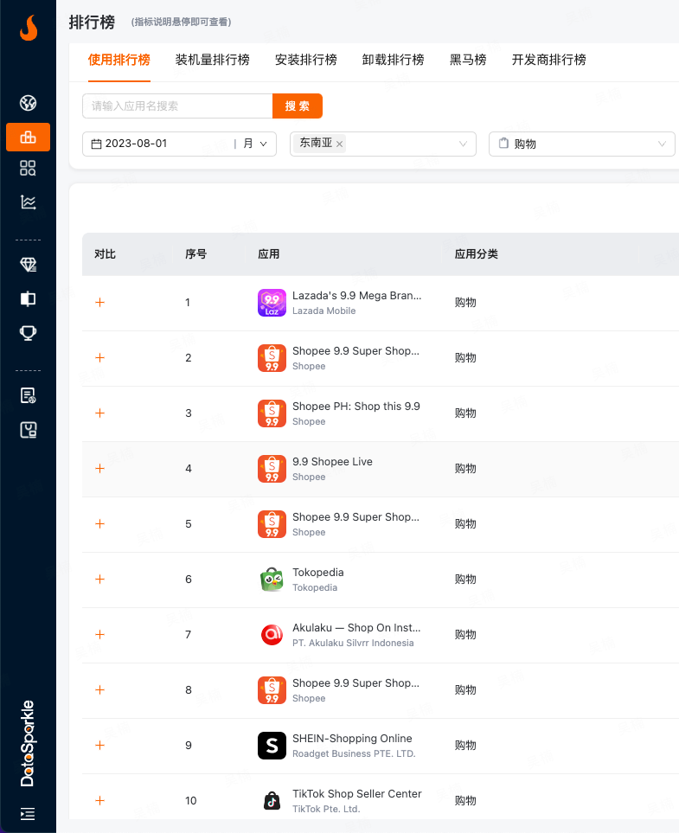The width and height of the screenshot is (679, 833).
Task: Open SHEIN-Shopping Online app link
Action: click(352, 739)
